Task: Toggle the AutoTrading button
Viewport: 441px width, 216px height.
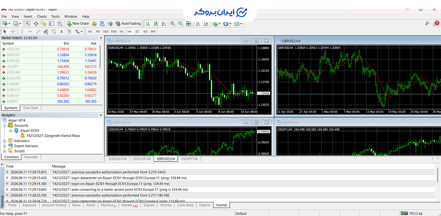Action: (128, 23)
